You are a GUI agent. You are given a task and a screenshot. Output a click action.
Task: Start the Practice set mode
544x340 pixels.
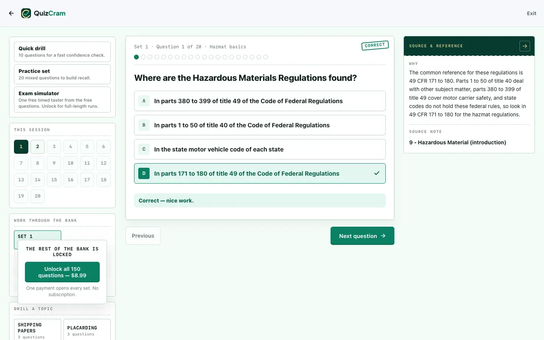tap(62, 74)
